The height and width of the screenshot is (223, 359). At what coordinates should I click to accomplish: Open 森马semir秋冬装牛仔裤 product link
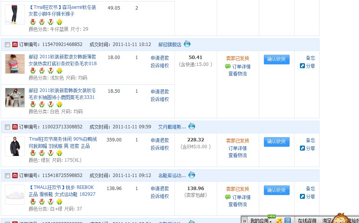(62, 10)
